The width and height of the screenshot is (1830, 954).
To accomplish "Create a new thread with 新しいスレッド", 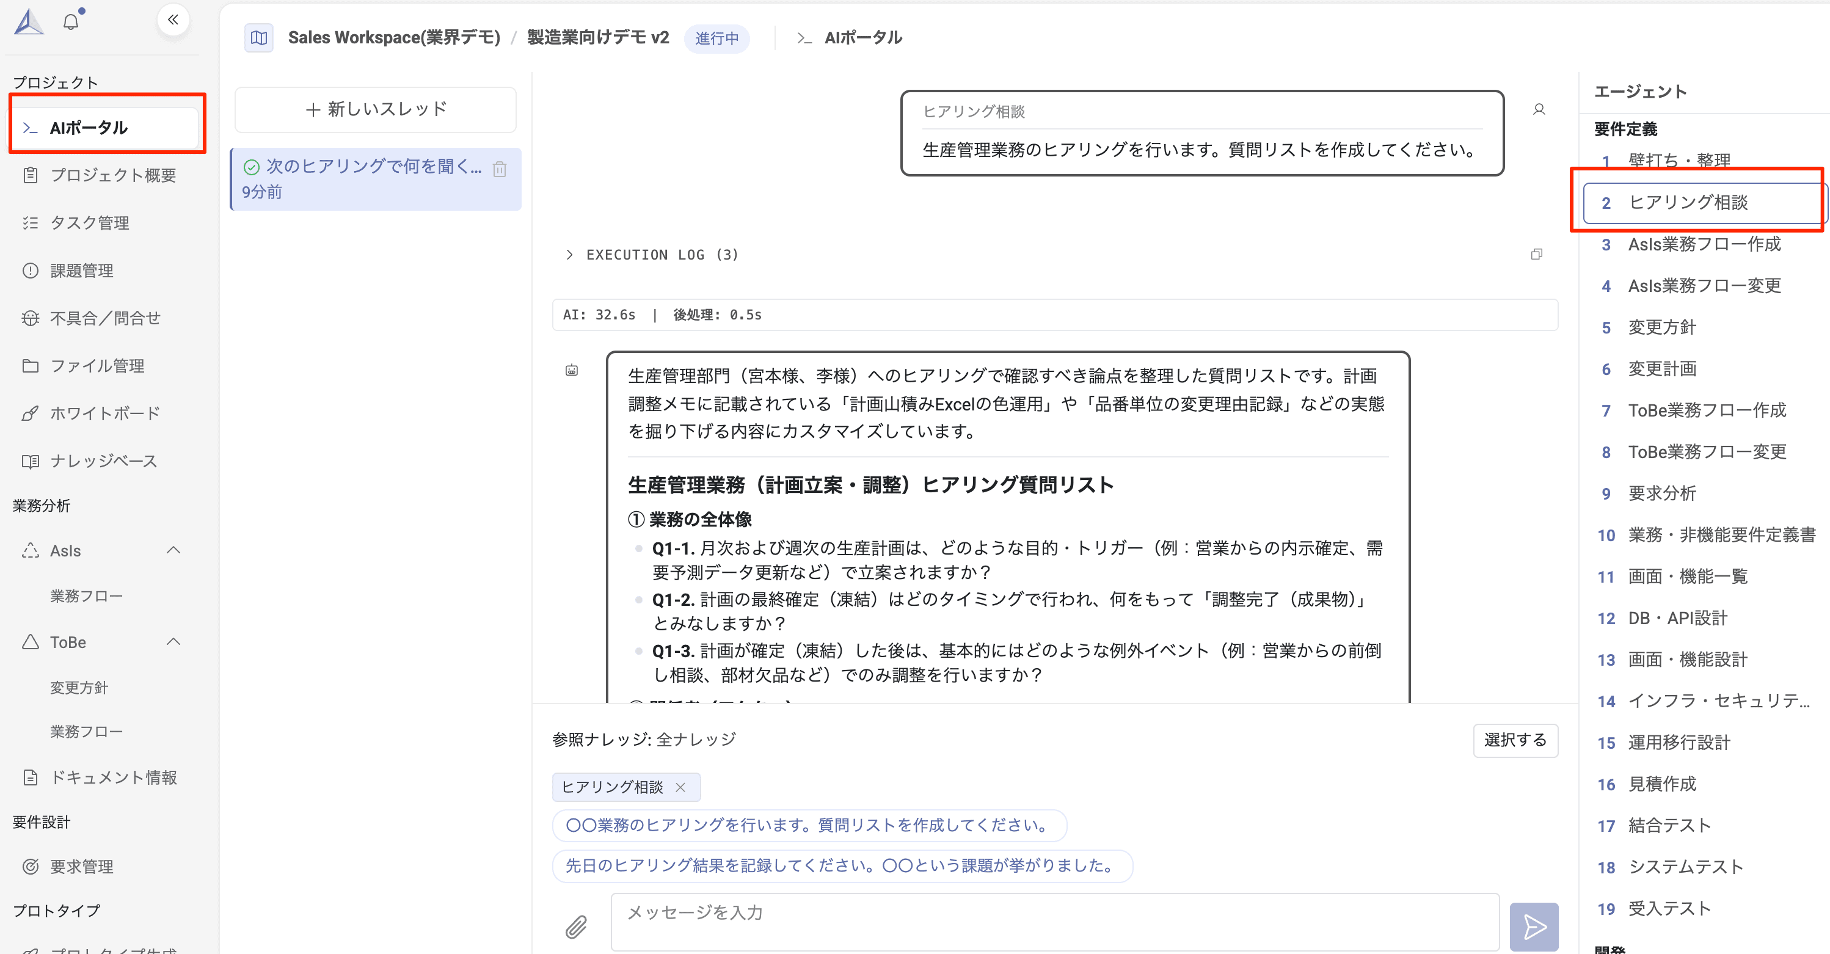I will point(376,109).
